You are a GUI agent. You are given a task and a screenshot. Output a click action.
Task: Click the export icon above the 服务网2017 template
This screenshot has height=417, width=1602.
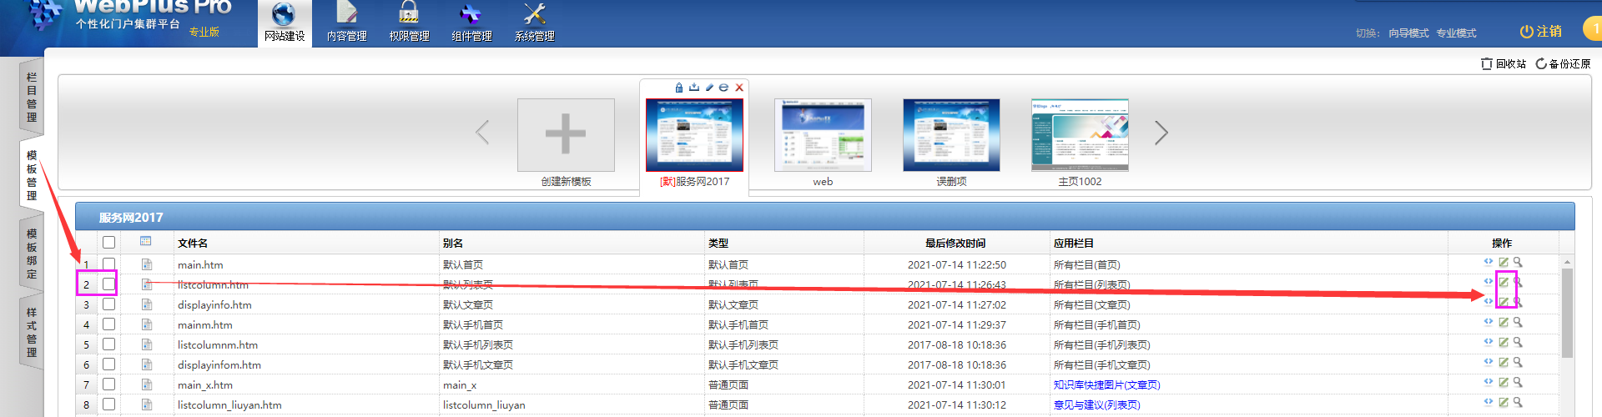coord(694,88)
